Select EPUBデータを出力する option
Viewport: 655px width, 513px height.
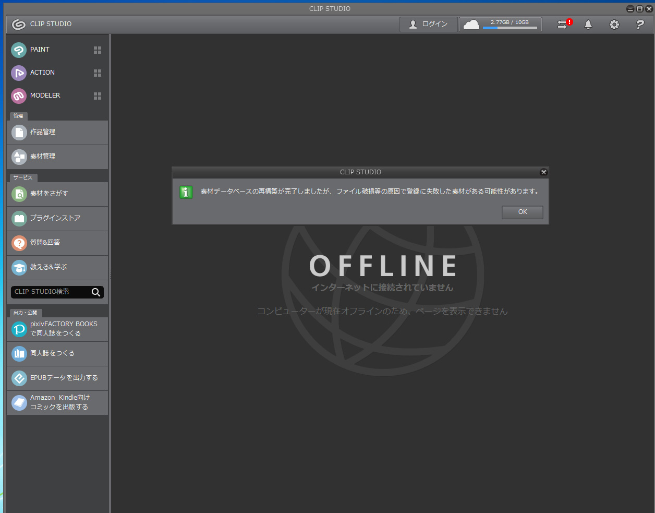tap(57, 378)
